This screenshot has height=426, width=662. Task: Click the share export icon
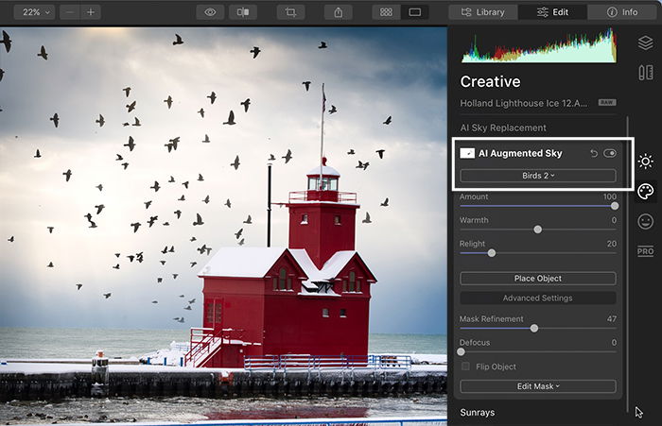(339, 12)
